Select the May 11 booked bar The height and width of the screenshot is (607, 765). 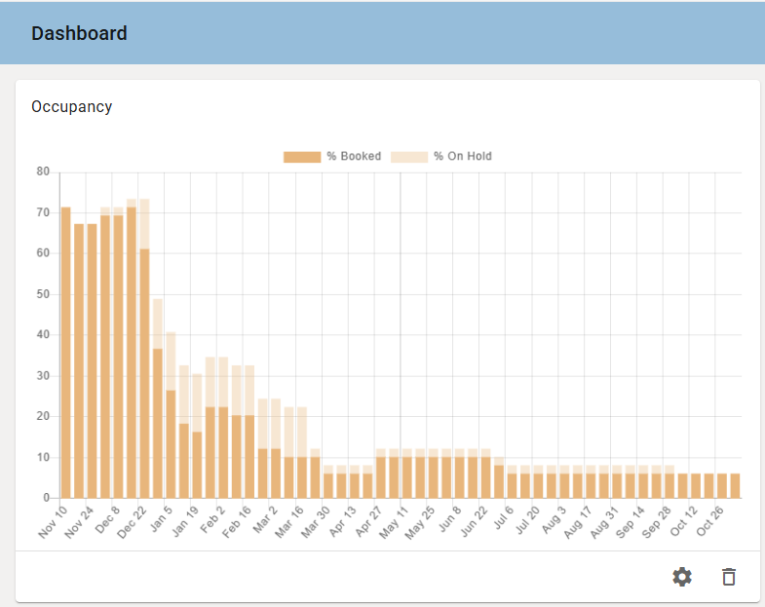(x=407, y=477)
